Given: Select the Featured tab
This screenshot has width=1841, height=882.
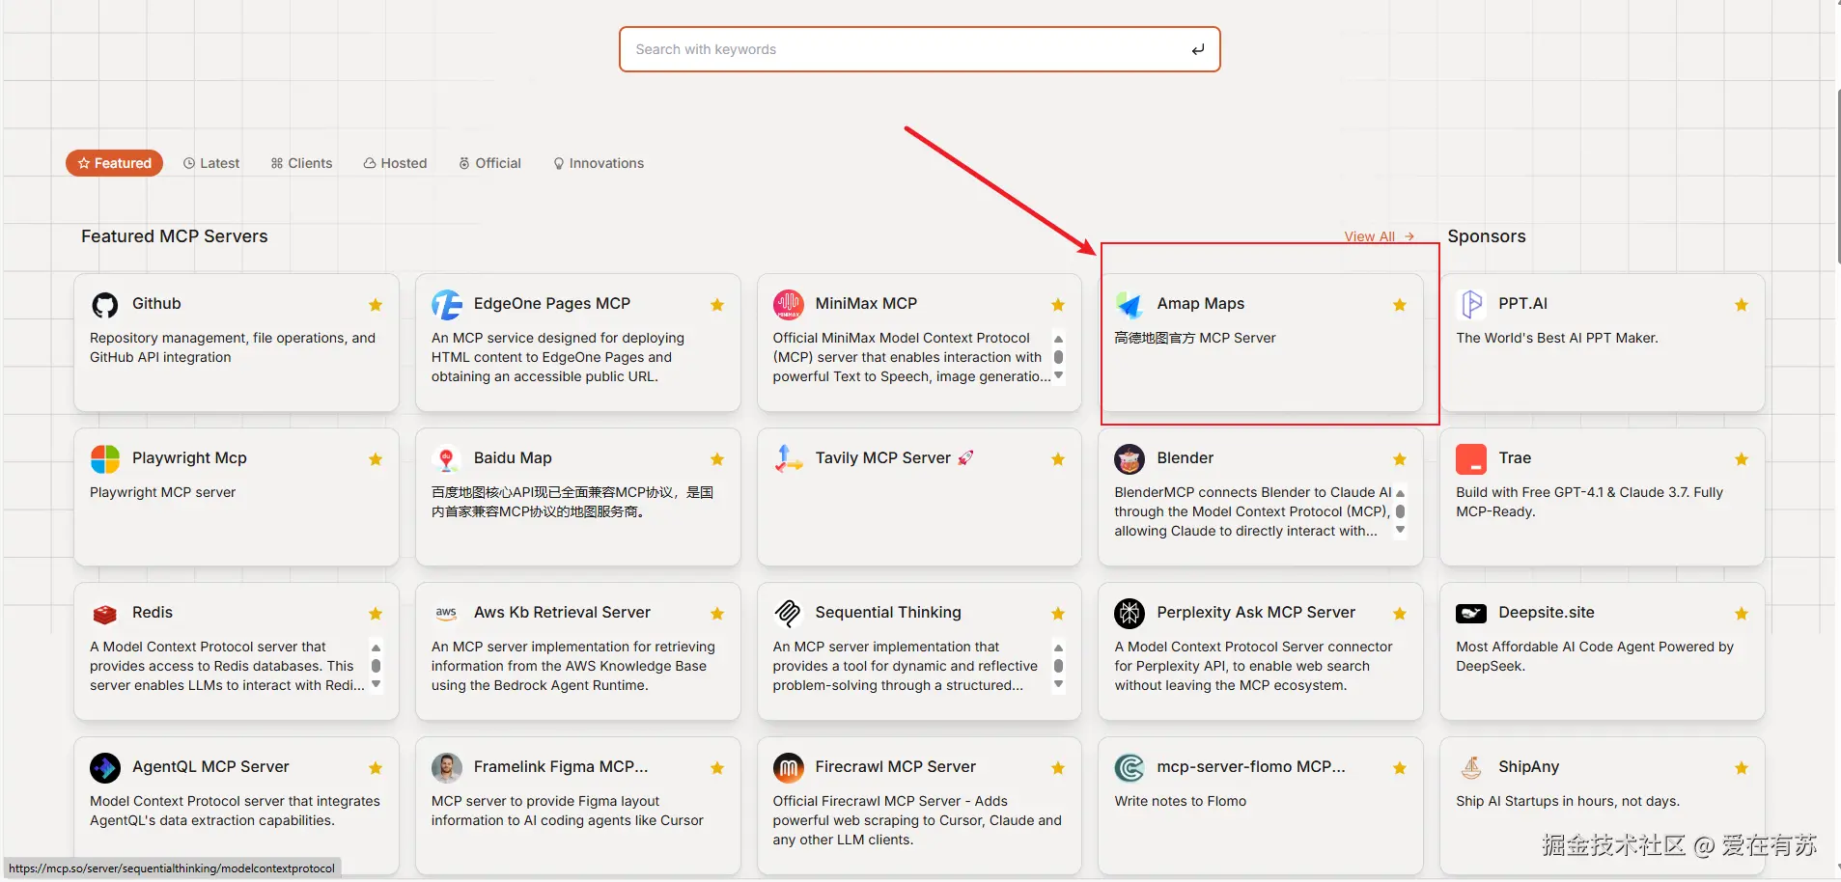Looking at the screenshot, I should [x=115, y=163].
